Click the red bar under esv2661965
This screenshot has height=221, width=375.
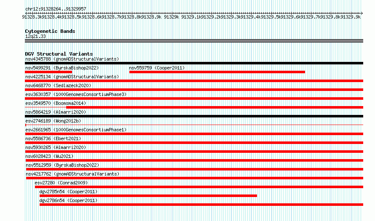(x=194, y=134)
